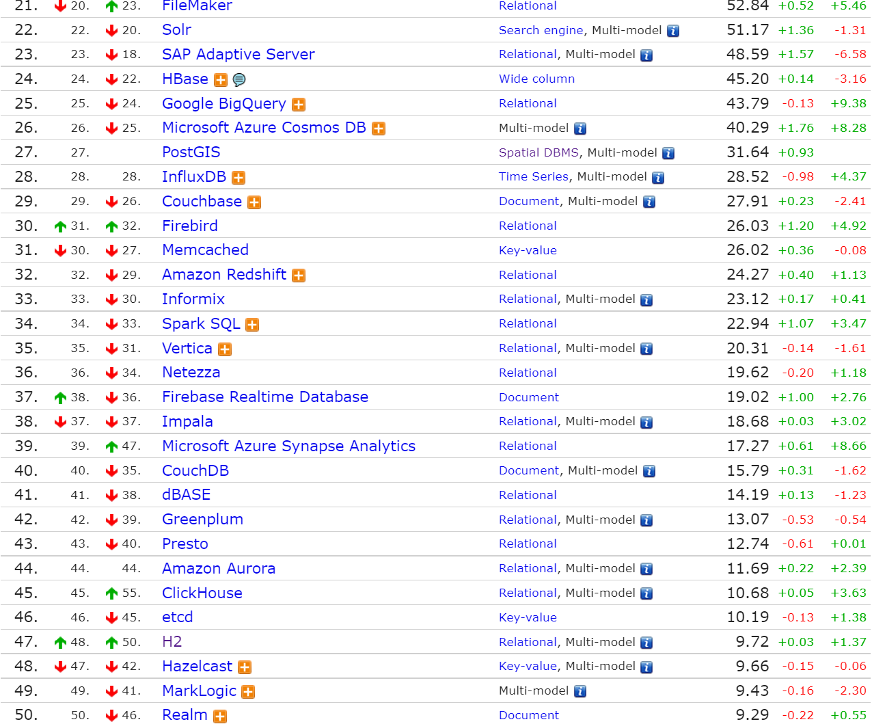Click the Spatial DBMS category link

coord(539,152)
